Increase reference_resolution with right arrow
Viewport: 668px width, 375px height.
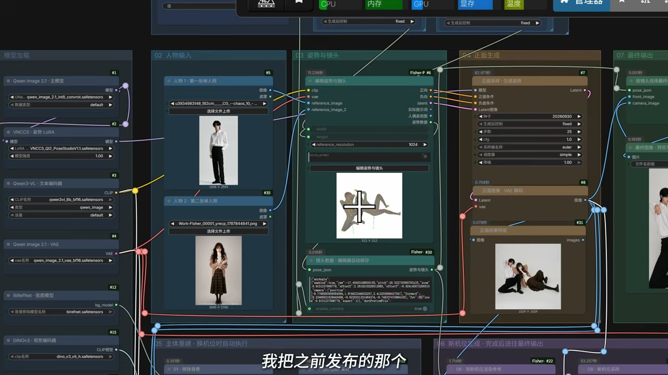coord(425,145)
